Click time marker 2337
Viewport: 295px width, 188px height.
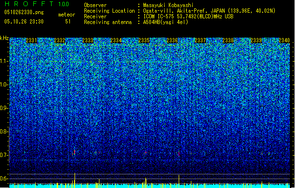point(200,40)
